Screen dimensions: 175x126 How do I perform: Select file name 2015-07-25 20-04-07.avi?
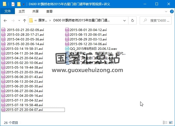[x=24, y=110]
